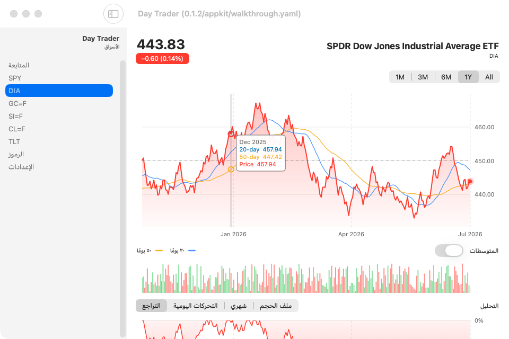Click the sidebar vertical scrollbar
Viewport: 509px width, 339px height.
[x=122, y=199]
